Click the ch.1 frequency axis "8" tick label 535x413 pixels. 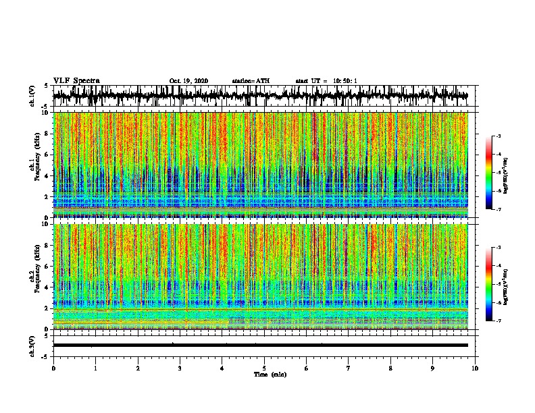(x=47, y=134)
